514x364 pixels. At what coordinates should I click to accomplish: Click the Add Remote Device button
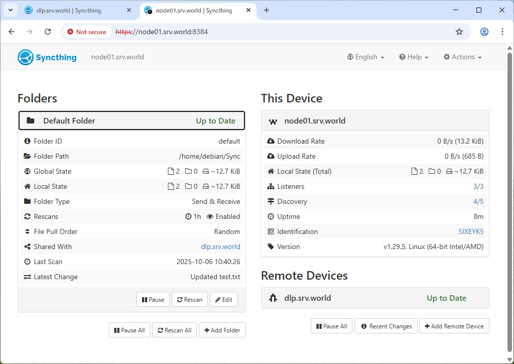[x=454, y=326]
